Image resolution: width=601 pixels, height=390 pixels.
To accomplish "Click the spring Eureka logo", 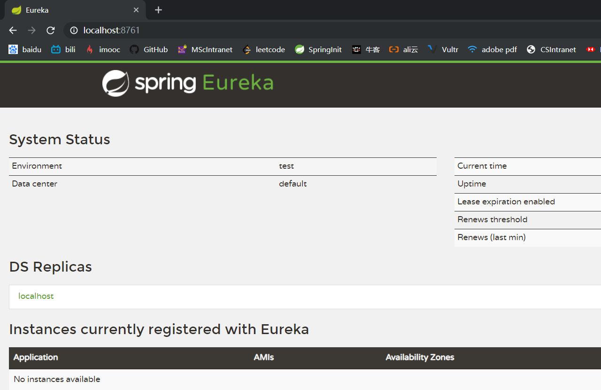I will [188, 83].
